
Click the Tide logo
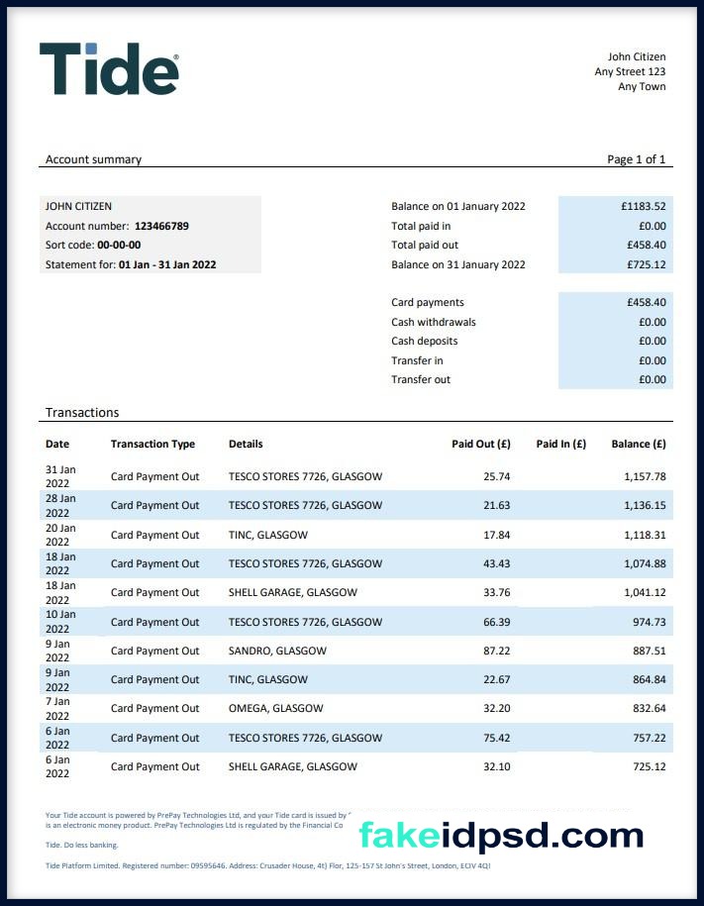(x=109, y=68)
